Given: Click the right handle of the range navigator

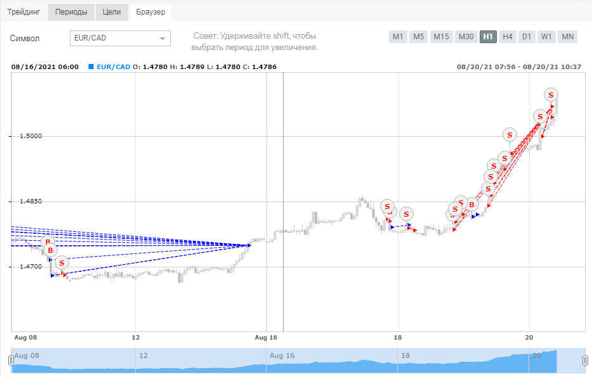Looking at the screenshot, I should click(x=585, y=361).
